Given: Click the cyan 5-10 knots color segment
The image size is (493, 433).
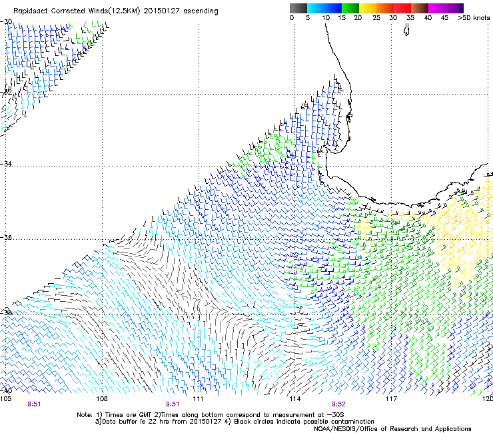Looking at the screenshot, I should [x=316, y=8].
